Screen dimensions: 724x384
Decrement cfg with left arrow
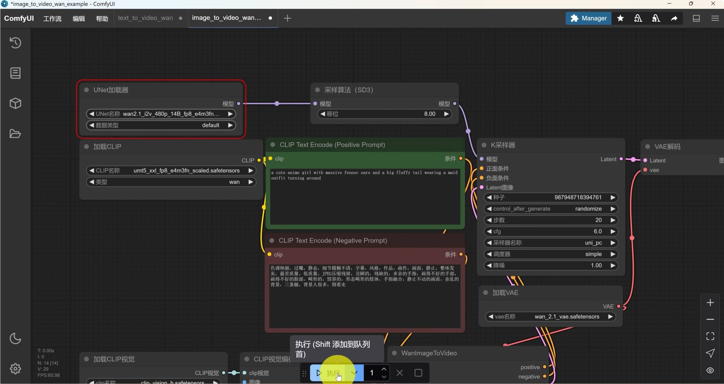coord(489,231)
